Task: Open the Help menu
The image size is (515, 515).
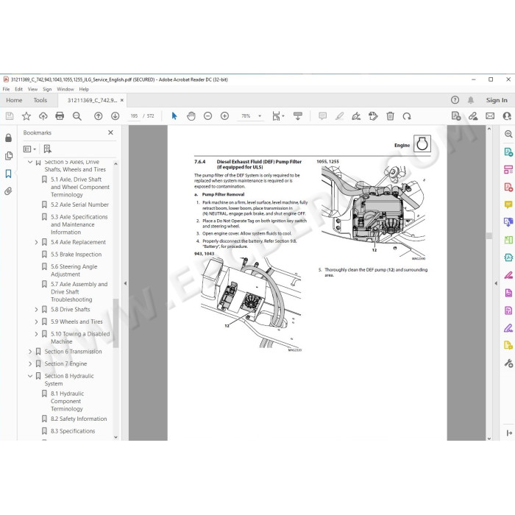Action: (84, 89)
